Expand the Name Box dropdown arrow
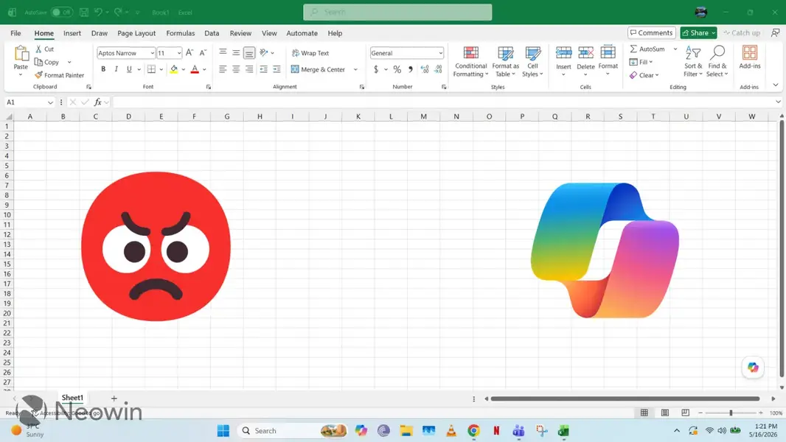 point(50,102)
